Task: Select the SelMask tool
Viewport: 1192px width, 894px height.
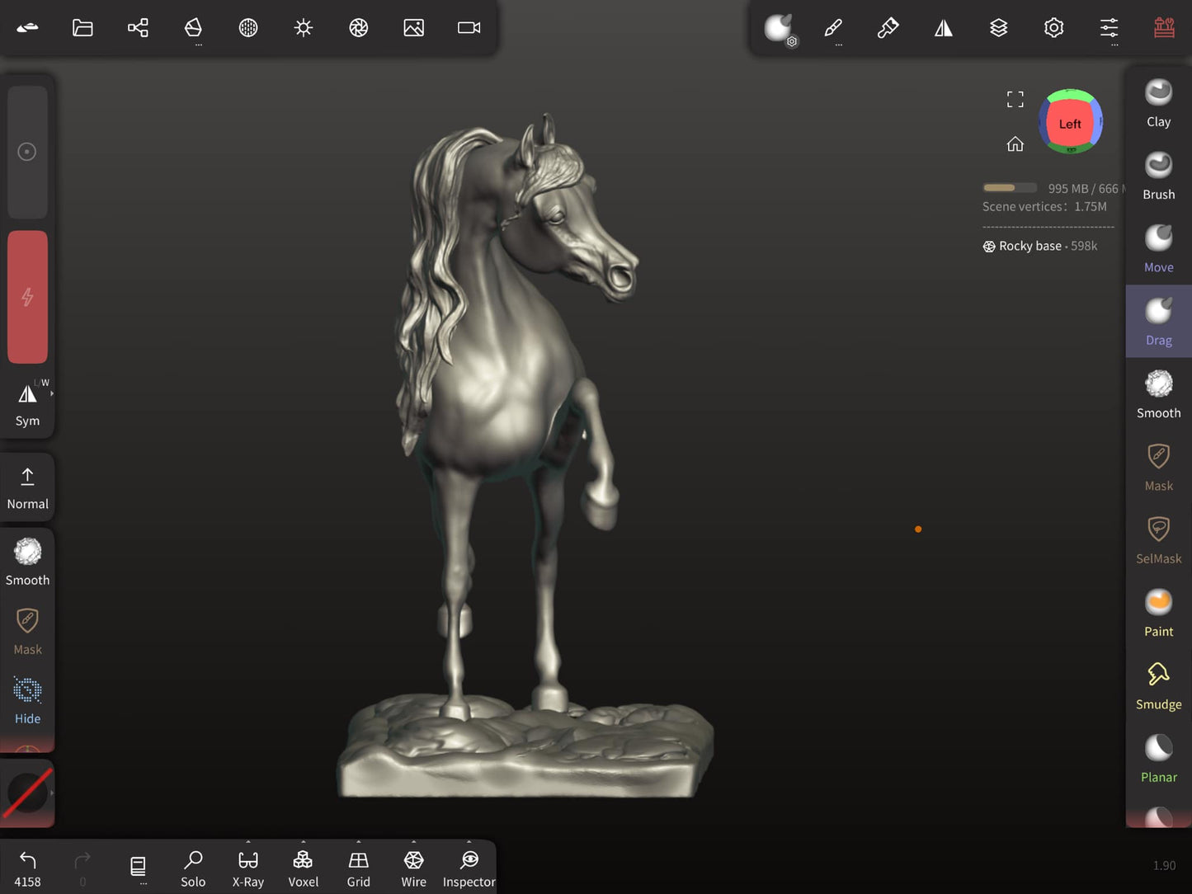Action: point(1158,540)
